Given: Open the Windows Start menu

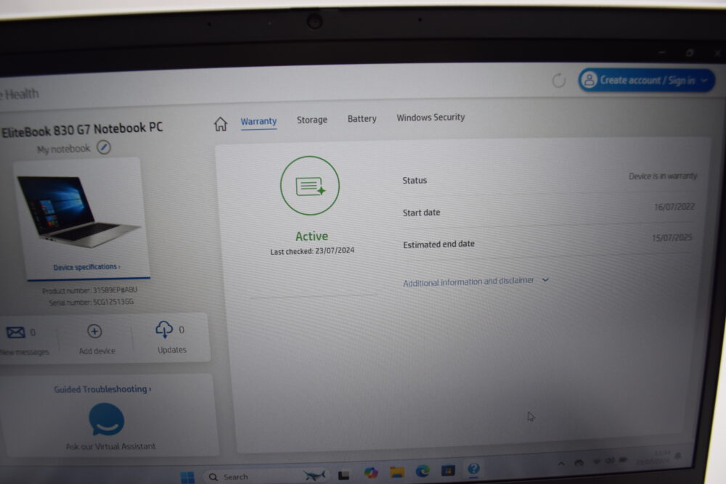Looking at the screenshot, I should point(187,477).
